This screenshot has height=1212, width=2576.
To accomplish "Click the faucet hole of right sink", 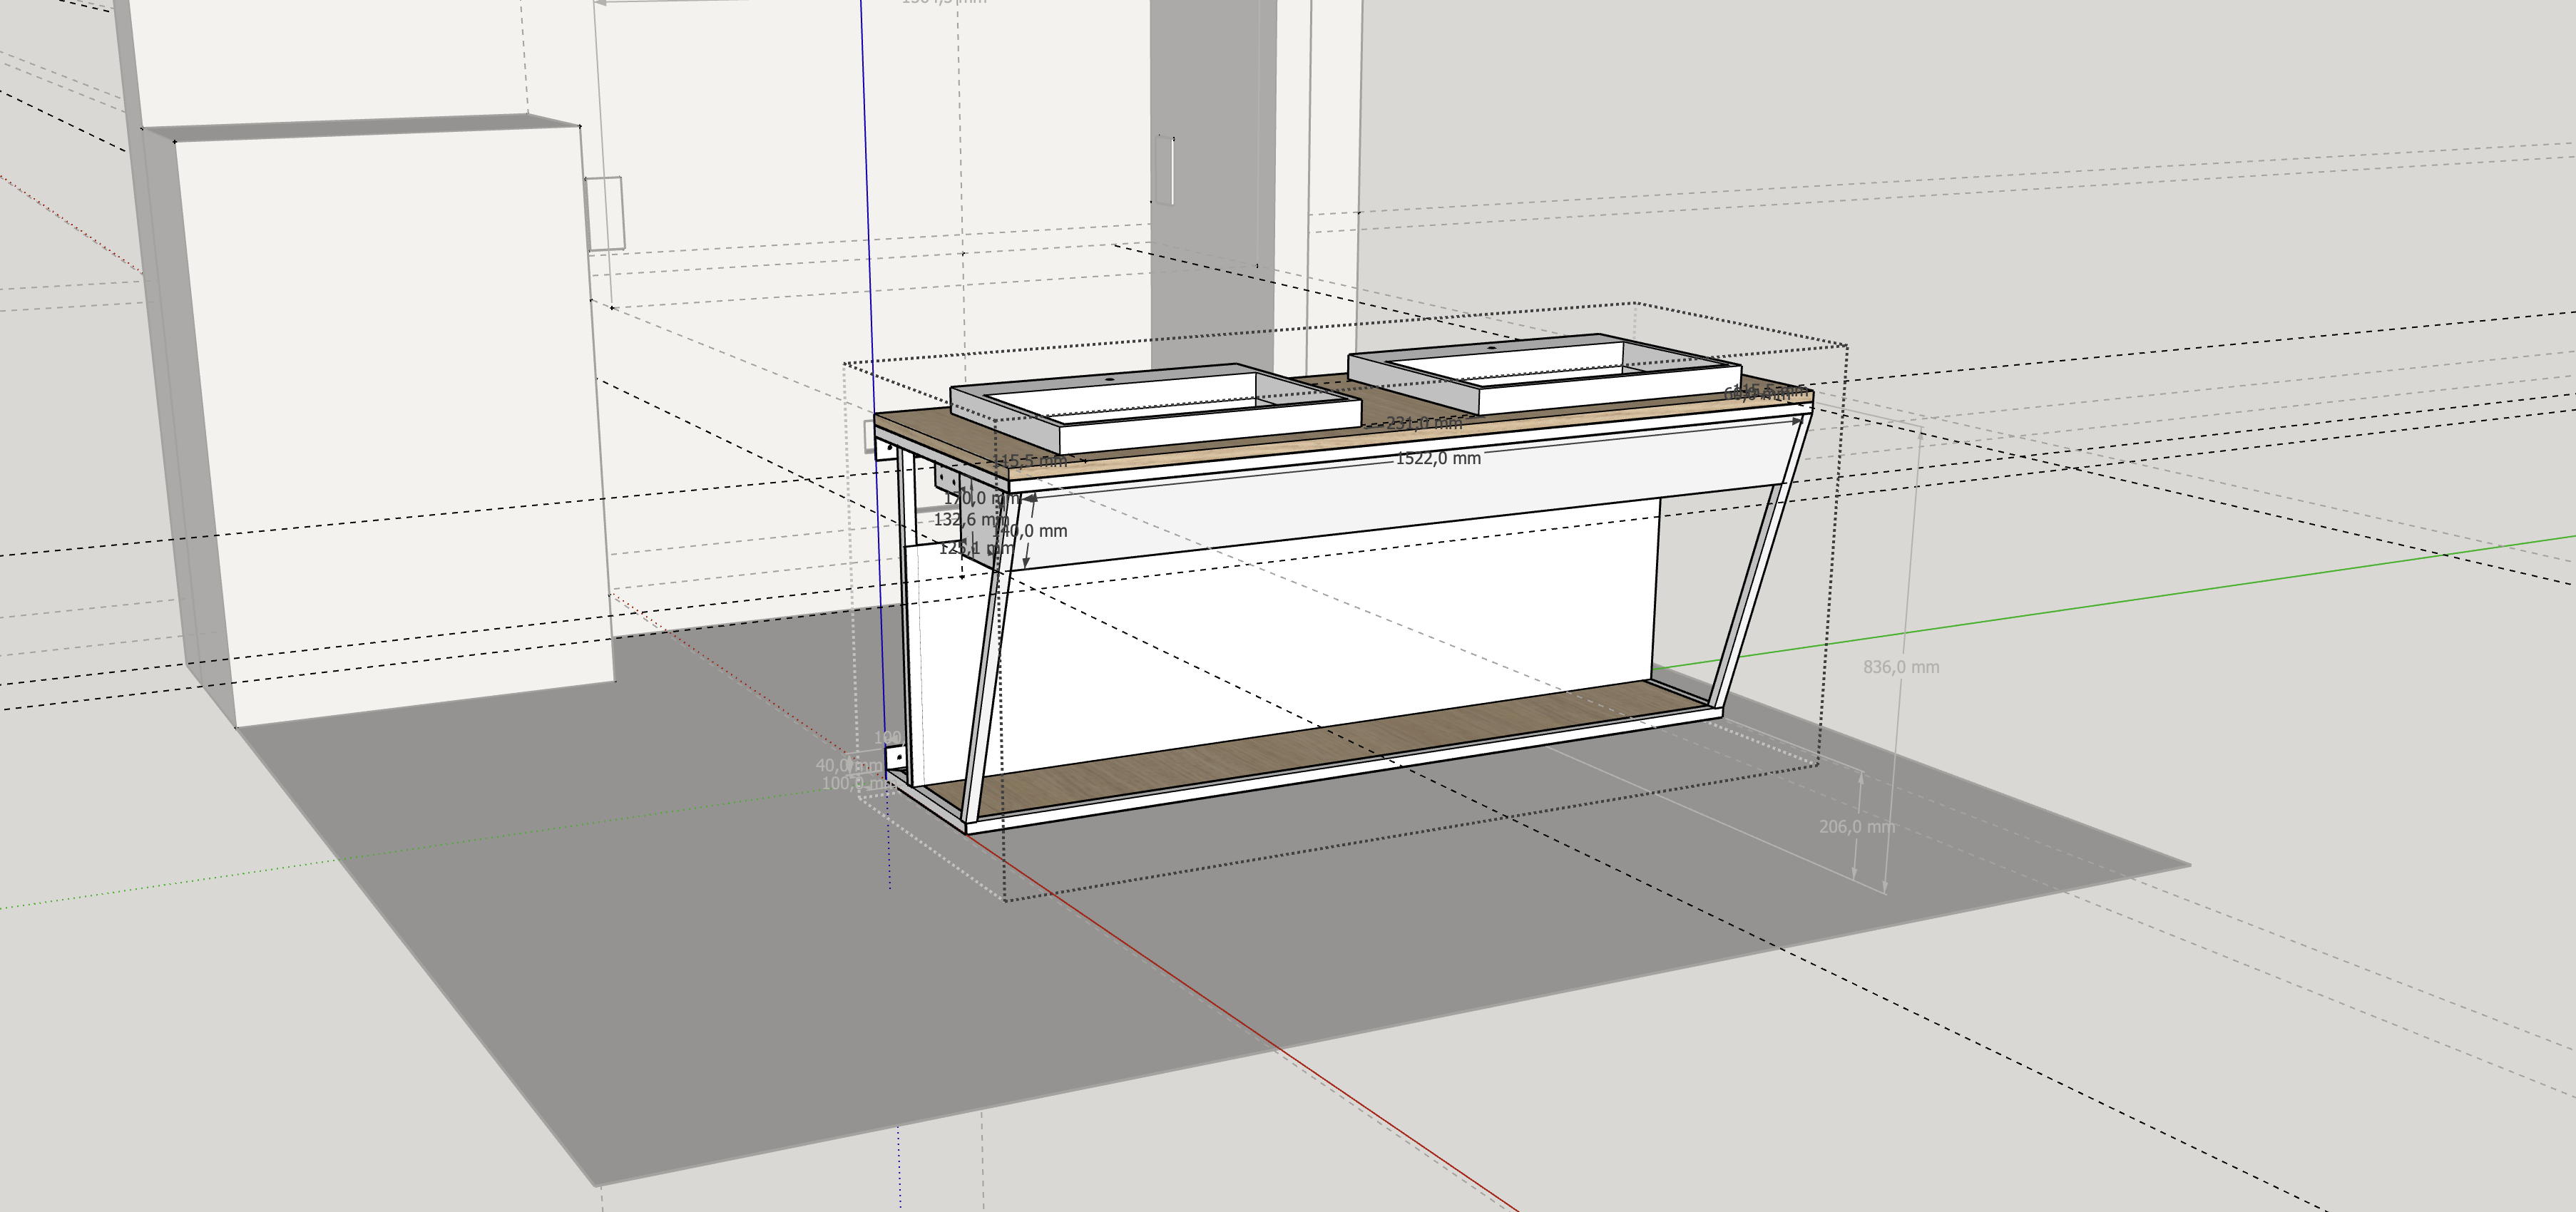I will [x=1491, y=348].
